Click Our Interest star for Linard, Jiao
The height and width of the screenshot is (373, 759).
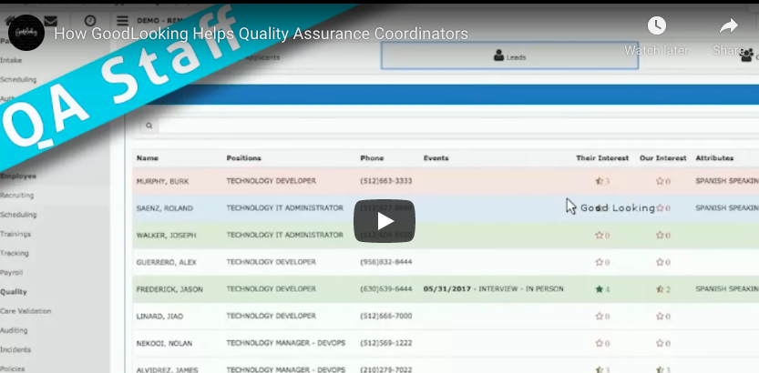point(660,317)
